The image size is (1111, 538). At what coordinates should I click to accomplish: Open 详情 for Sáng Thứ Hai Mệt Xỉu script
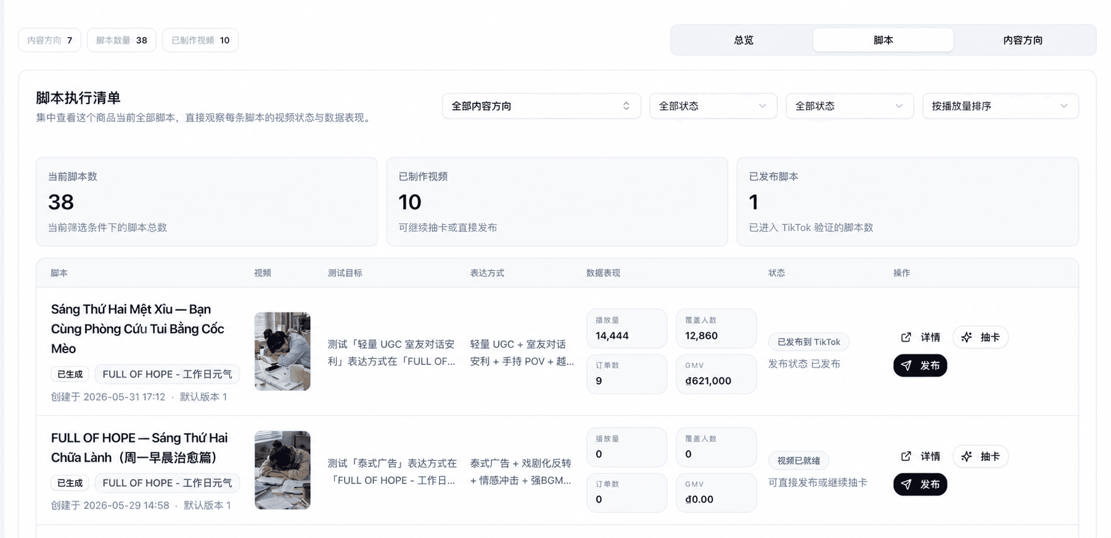pos(920,337)
